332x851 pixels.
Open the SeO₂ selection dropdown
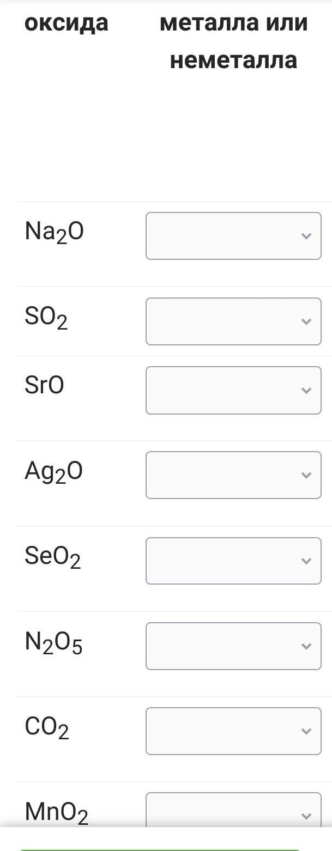point(233,561)
